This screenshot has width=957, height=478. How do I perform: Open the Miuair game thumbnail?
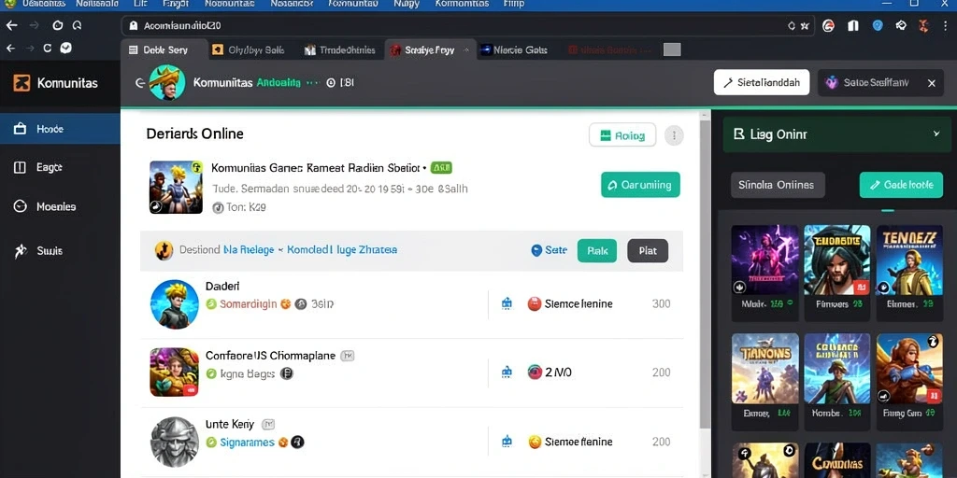point(764,260)
